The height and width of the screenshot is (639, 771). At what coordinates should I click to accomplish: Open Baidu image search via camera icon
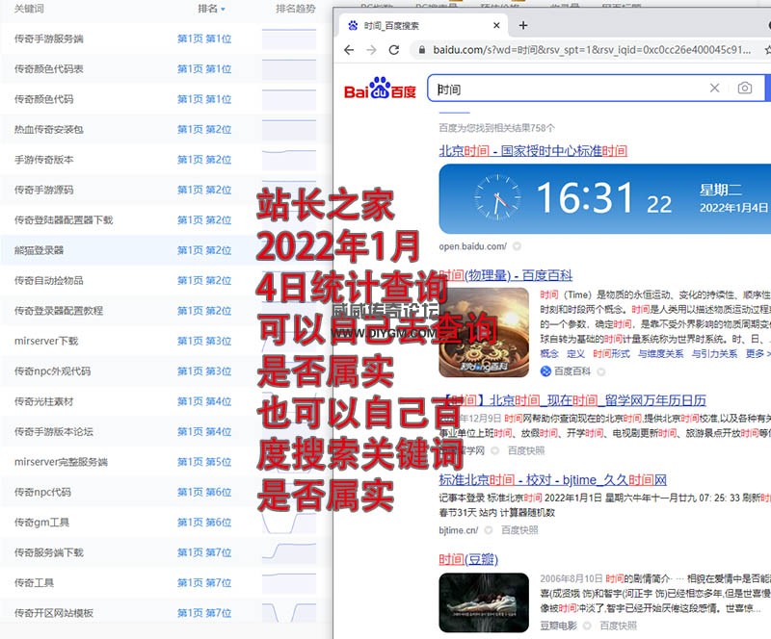(744, 88)
